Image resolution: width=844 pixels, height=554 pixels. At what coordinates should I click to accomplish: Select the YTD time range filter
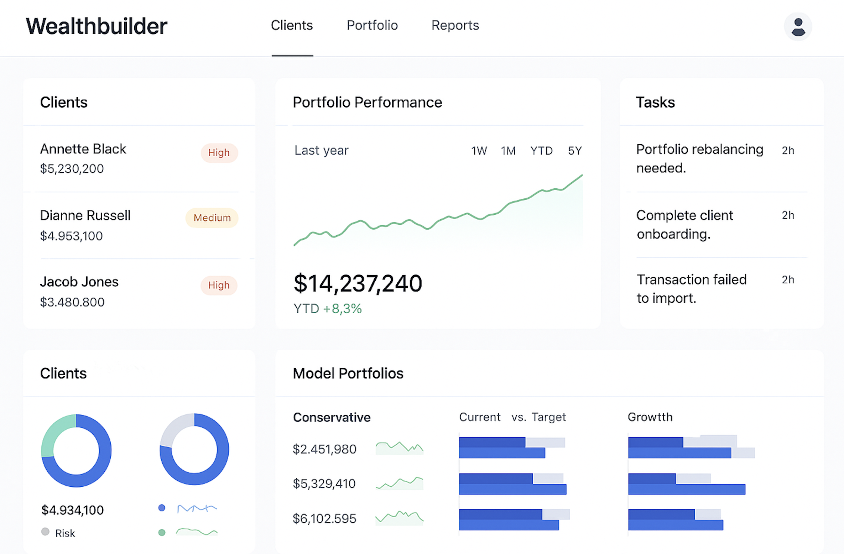pos(541,151)
